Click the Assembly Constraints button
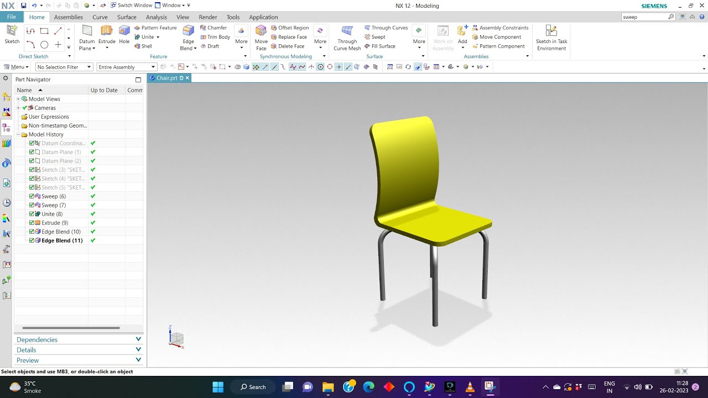The height and width of the screenshot is (398, 708). coord(500,28)
